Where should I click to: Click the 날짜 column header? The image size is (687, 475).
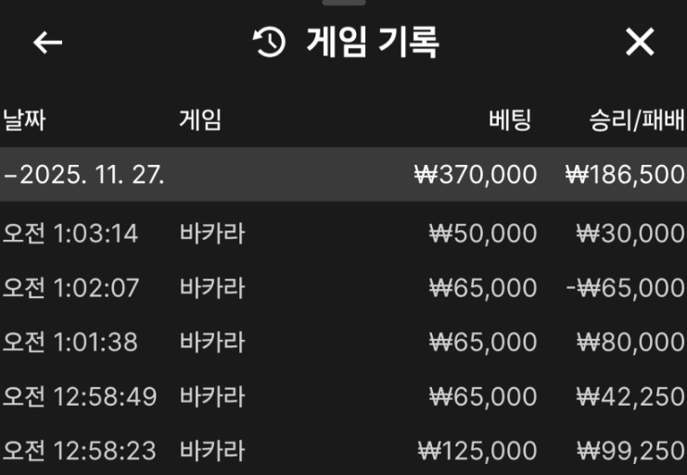click(25, 119)
